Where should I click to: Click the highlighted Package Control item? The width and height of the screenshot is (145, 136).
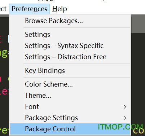pos(70,129)
